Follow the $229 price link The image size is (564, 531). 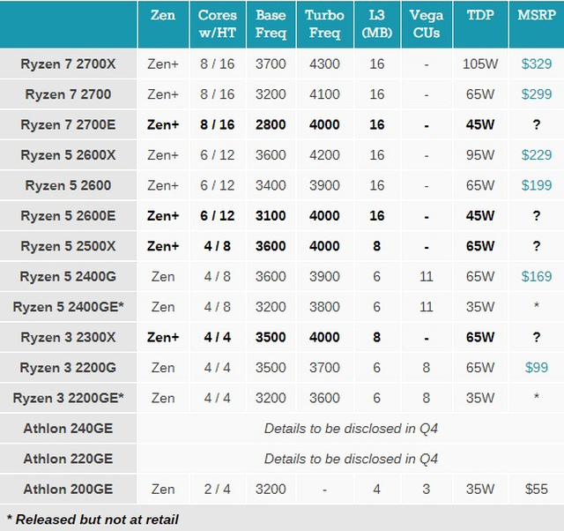537,155
